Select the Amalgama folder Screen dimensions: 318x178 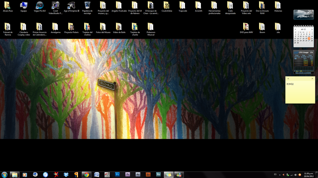click(x=55, y=28)
